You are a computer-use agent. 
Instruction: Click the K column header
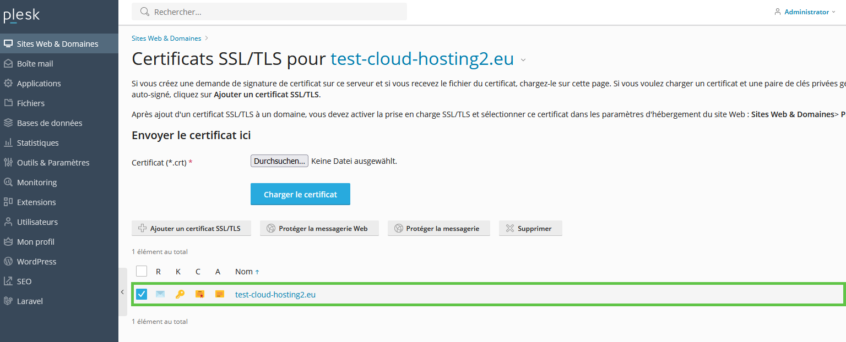(178, 272)
